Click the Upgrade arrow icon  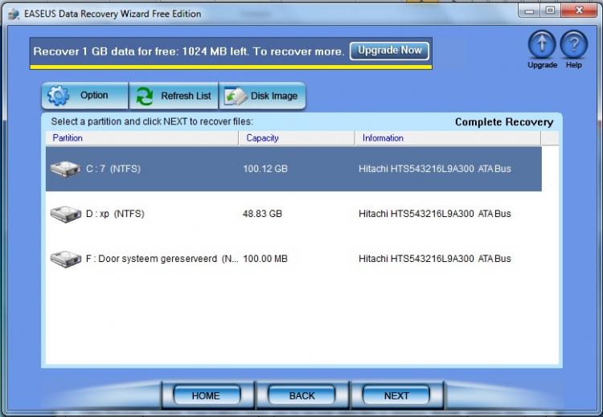(x=542, y=45)
